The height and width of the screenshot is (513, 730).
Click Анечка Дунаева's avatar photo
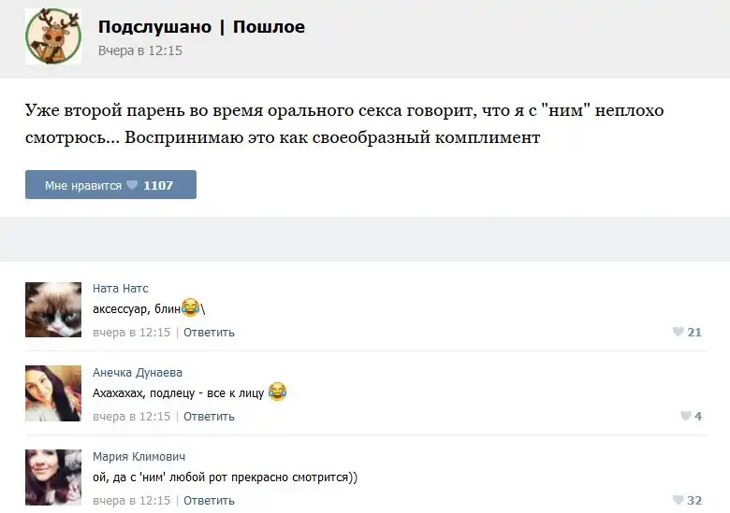coord(53,393)
